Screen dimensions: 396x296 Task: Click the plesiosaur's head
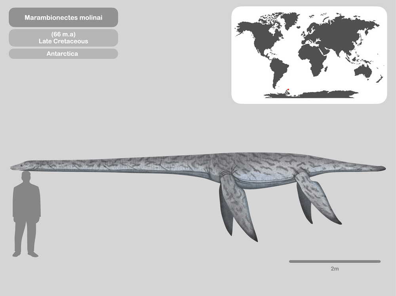[20, 165]
